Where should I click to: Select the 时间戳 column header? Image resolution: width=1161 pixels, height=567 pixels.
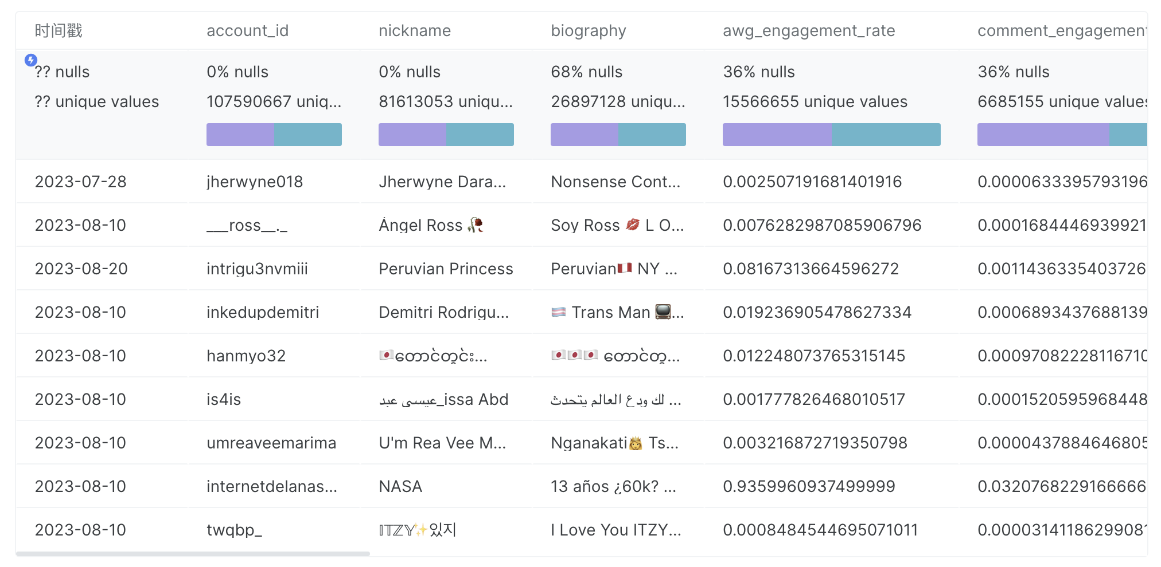59,30
